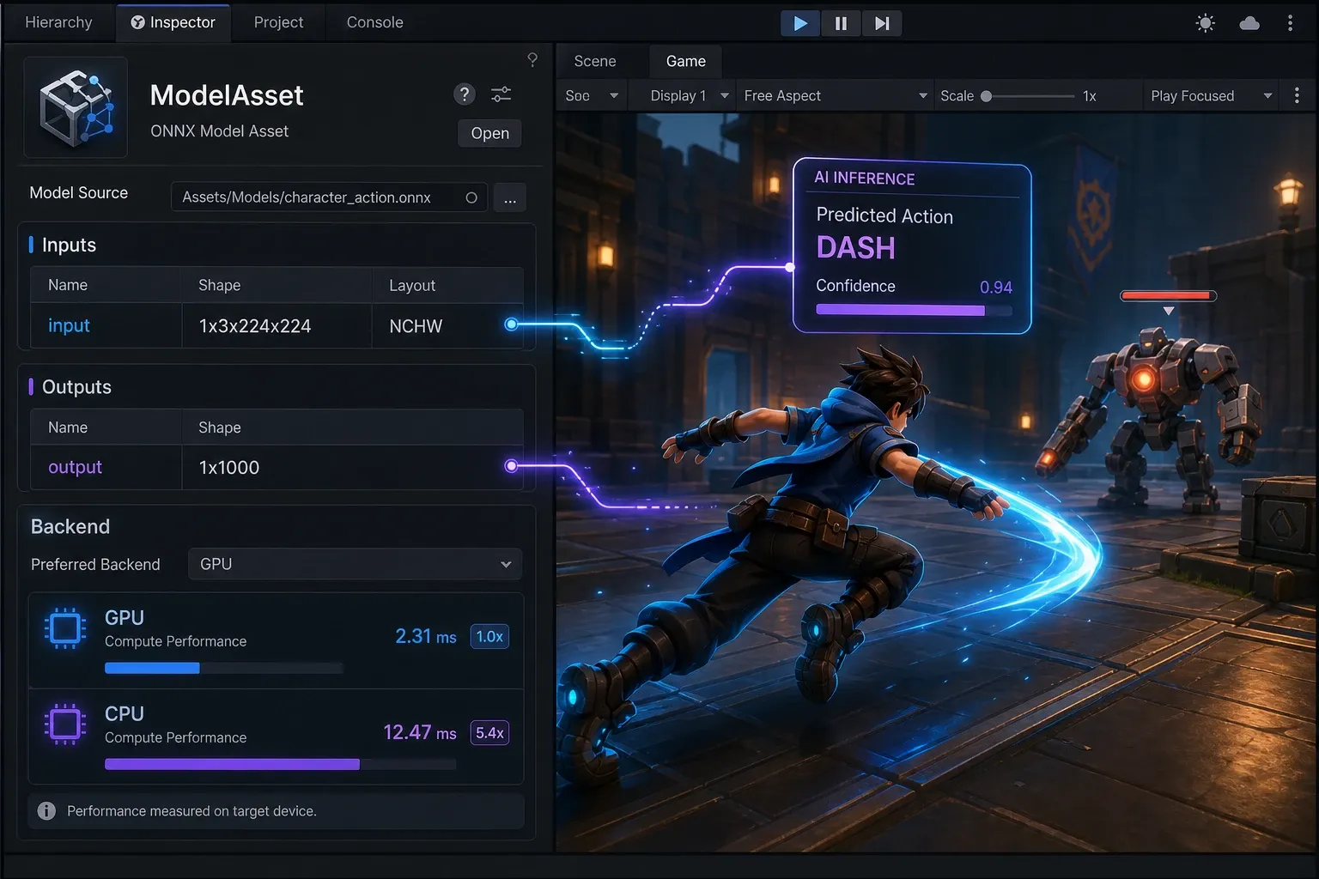Click the ModelAsset help question mark icon
Viewport: 1319px width, 879px height.
(x=465, y=94)
